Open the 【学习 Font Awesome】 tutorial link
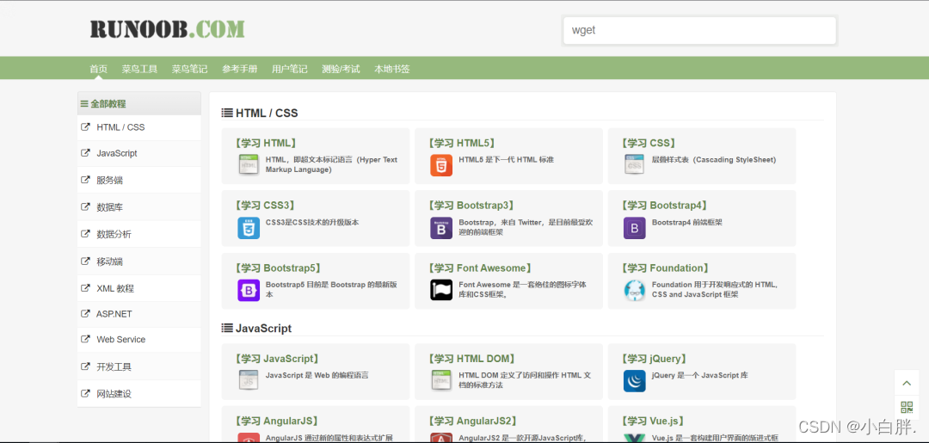This screenshot has width=929, height=443. (x=480, y=268)
